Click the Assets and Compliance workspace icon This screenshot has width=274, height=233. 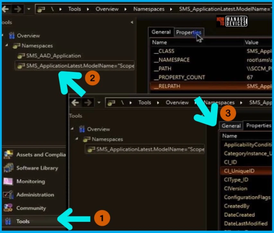tap(8, 154)
